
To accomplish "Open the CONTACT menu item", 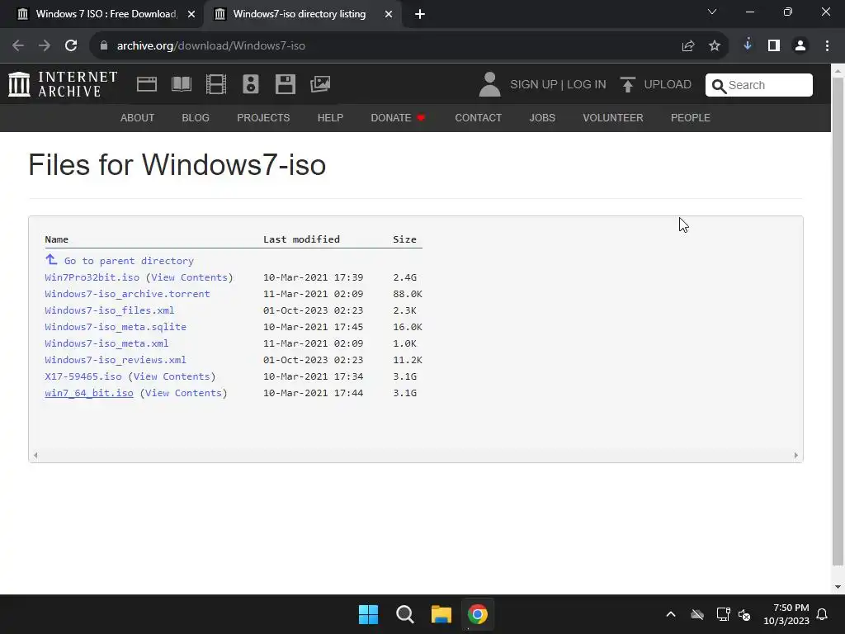I will (478, 117).
